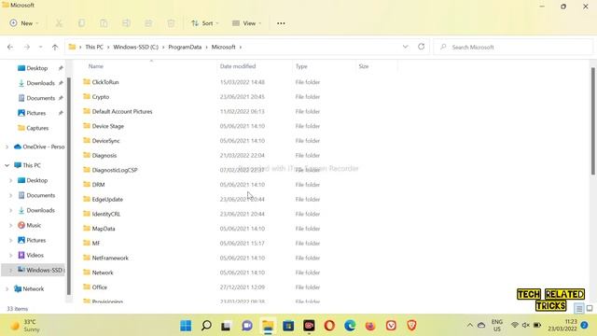The image size is (597, 336).
Task: Open the Sort options dropdown
Action: point(205,23)
